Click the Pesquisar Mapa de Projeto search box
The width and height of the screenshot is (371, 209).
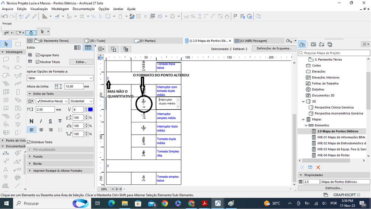(334, 53)
